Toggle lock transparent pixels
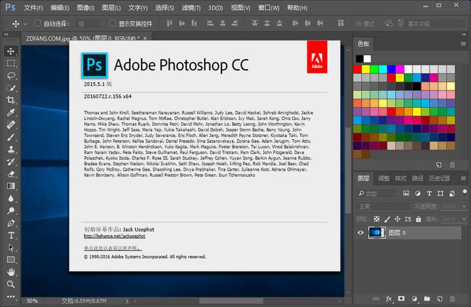This screenshot has width=471, height=307. 377,219
